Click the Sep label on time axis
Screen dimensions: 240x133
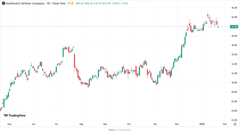coord(105,124)
